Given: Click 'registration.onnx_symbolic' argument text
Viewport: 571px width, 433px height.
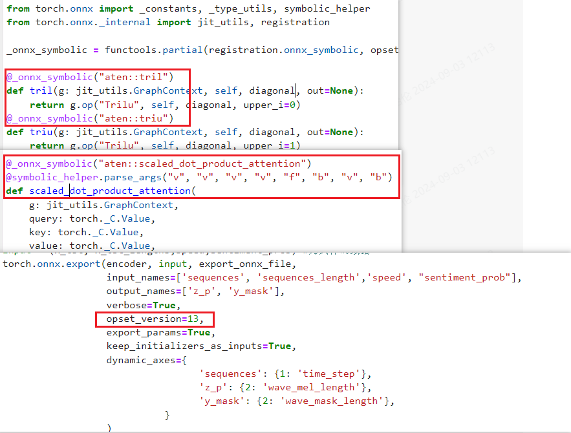Looking at the screenshot, I should [283, 50].
